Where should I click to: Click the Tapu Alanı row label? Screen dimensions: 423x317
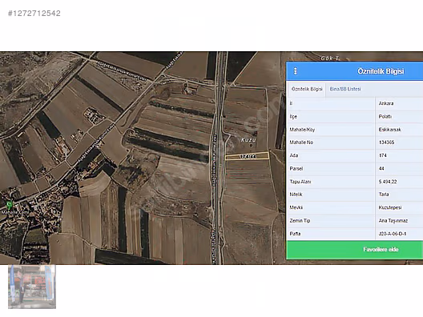pos(300,182)
